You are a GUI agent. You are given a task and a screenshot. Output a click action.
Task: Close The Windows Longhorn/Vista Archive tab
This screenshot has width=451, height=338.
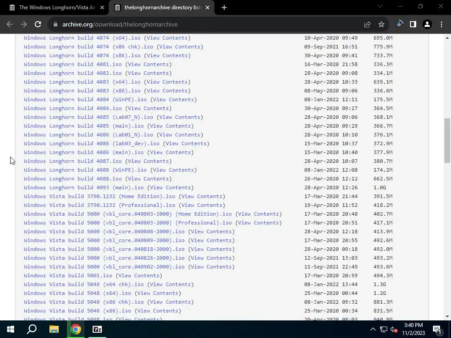point(102,8)
